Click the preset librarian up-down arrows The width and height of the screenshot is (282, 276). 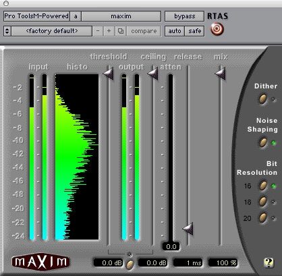[x=7, y=31]
